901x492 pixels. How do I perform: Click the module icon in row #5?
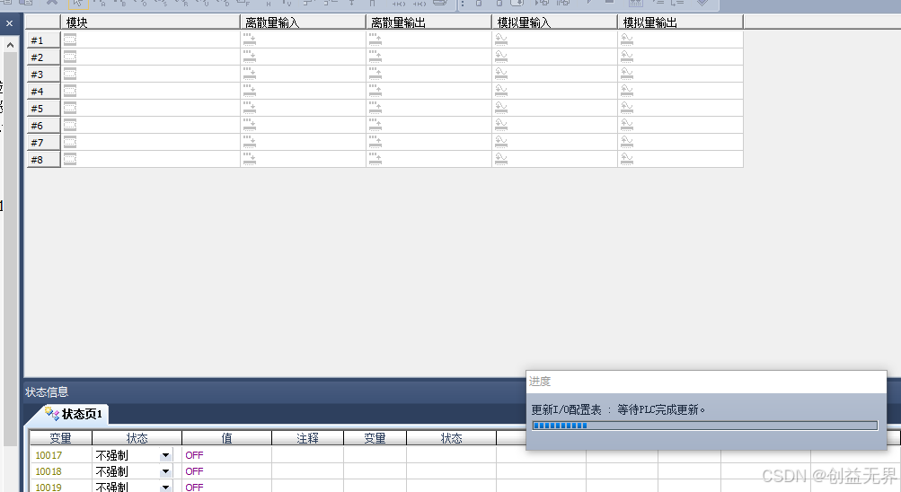tap(70, 108)
